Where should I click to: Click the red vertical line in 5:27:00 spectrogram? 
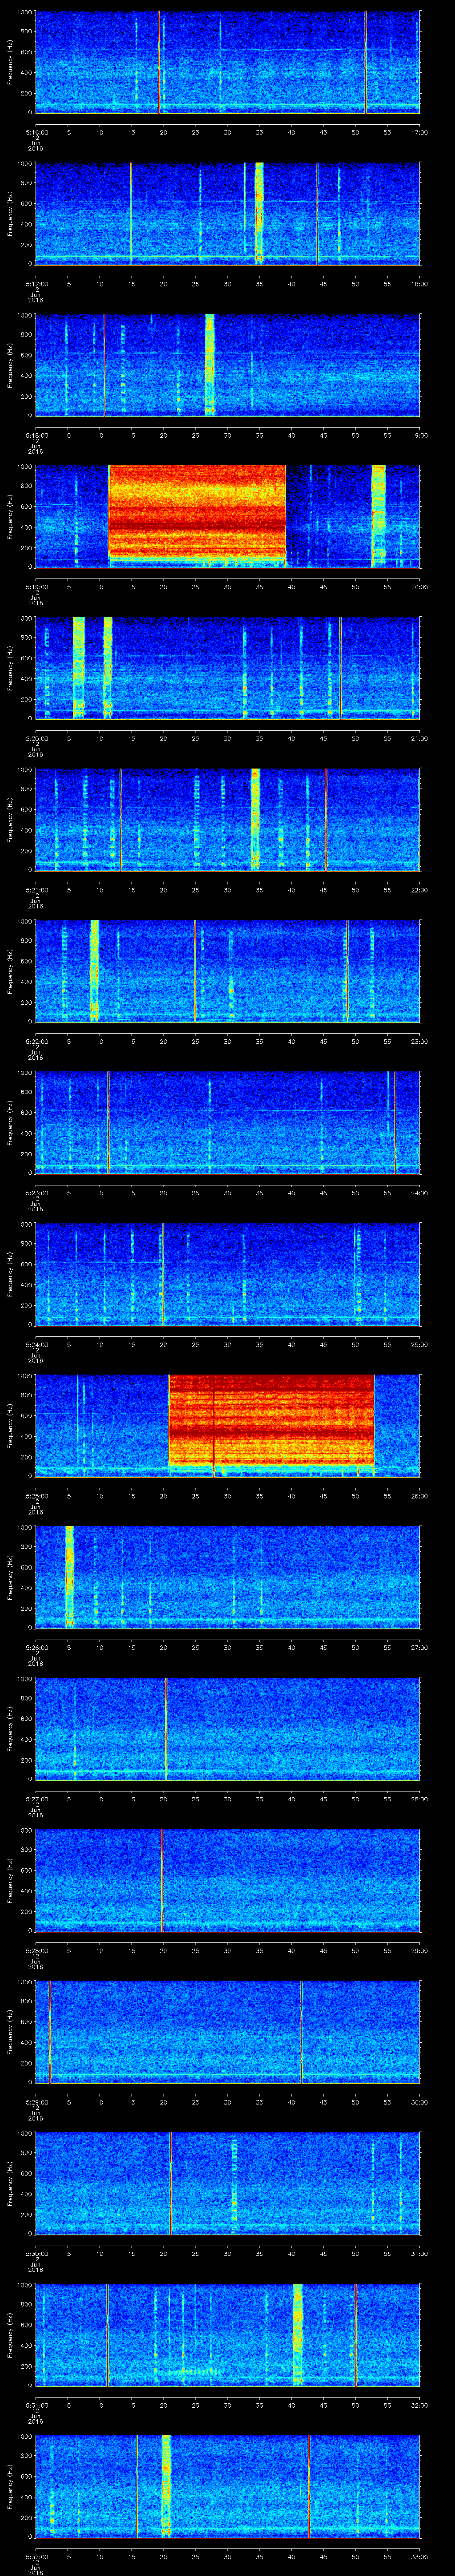pos(166,1728)
